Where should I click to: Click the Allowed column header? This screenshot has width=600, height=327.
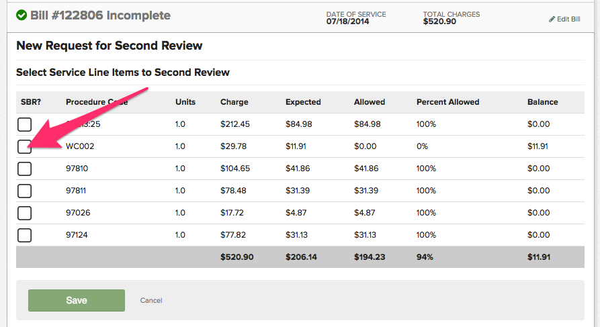[369, 102]
